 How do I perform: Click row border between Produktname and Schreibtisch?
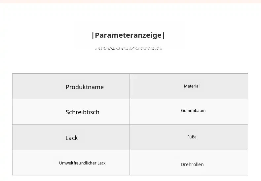71,99
